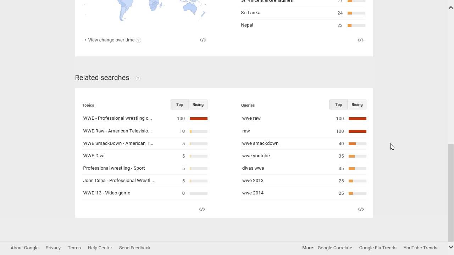Click the wwe youtube query
Image resolution: width=454 pixels, height=255 pixels.
[x=256, y=156]
